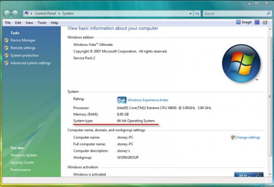Click Change settings link
This screenshot has width=274, height=187.
click(x=248, y=137)
